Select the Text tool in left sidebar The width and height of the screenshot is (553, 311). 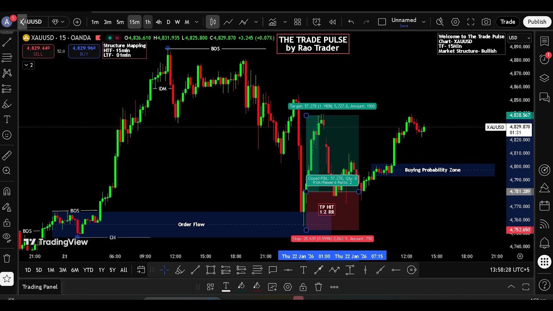pos(7,120)
